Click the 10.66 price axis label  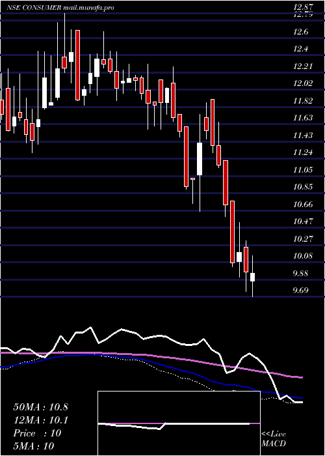(x=304, y=204)
